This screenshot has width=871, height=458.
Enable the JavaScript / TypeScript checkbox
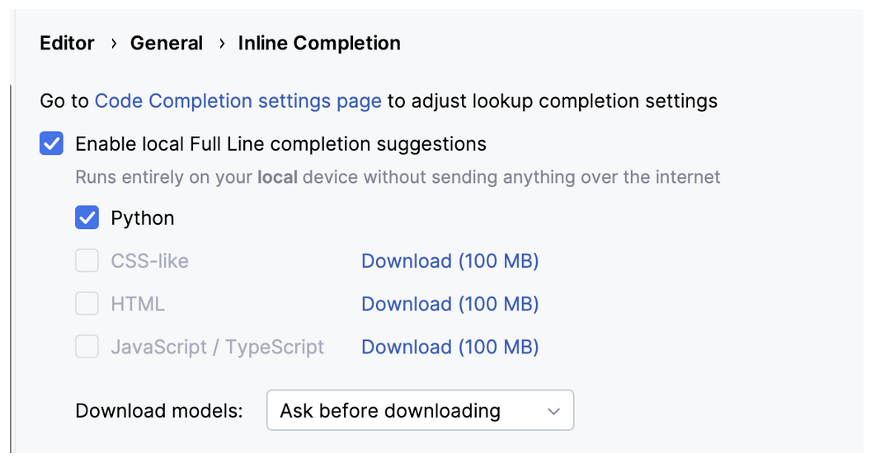[x=87, y=347]
